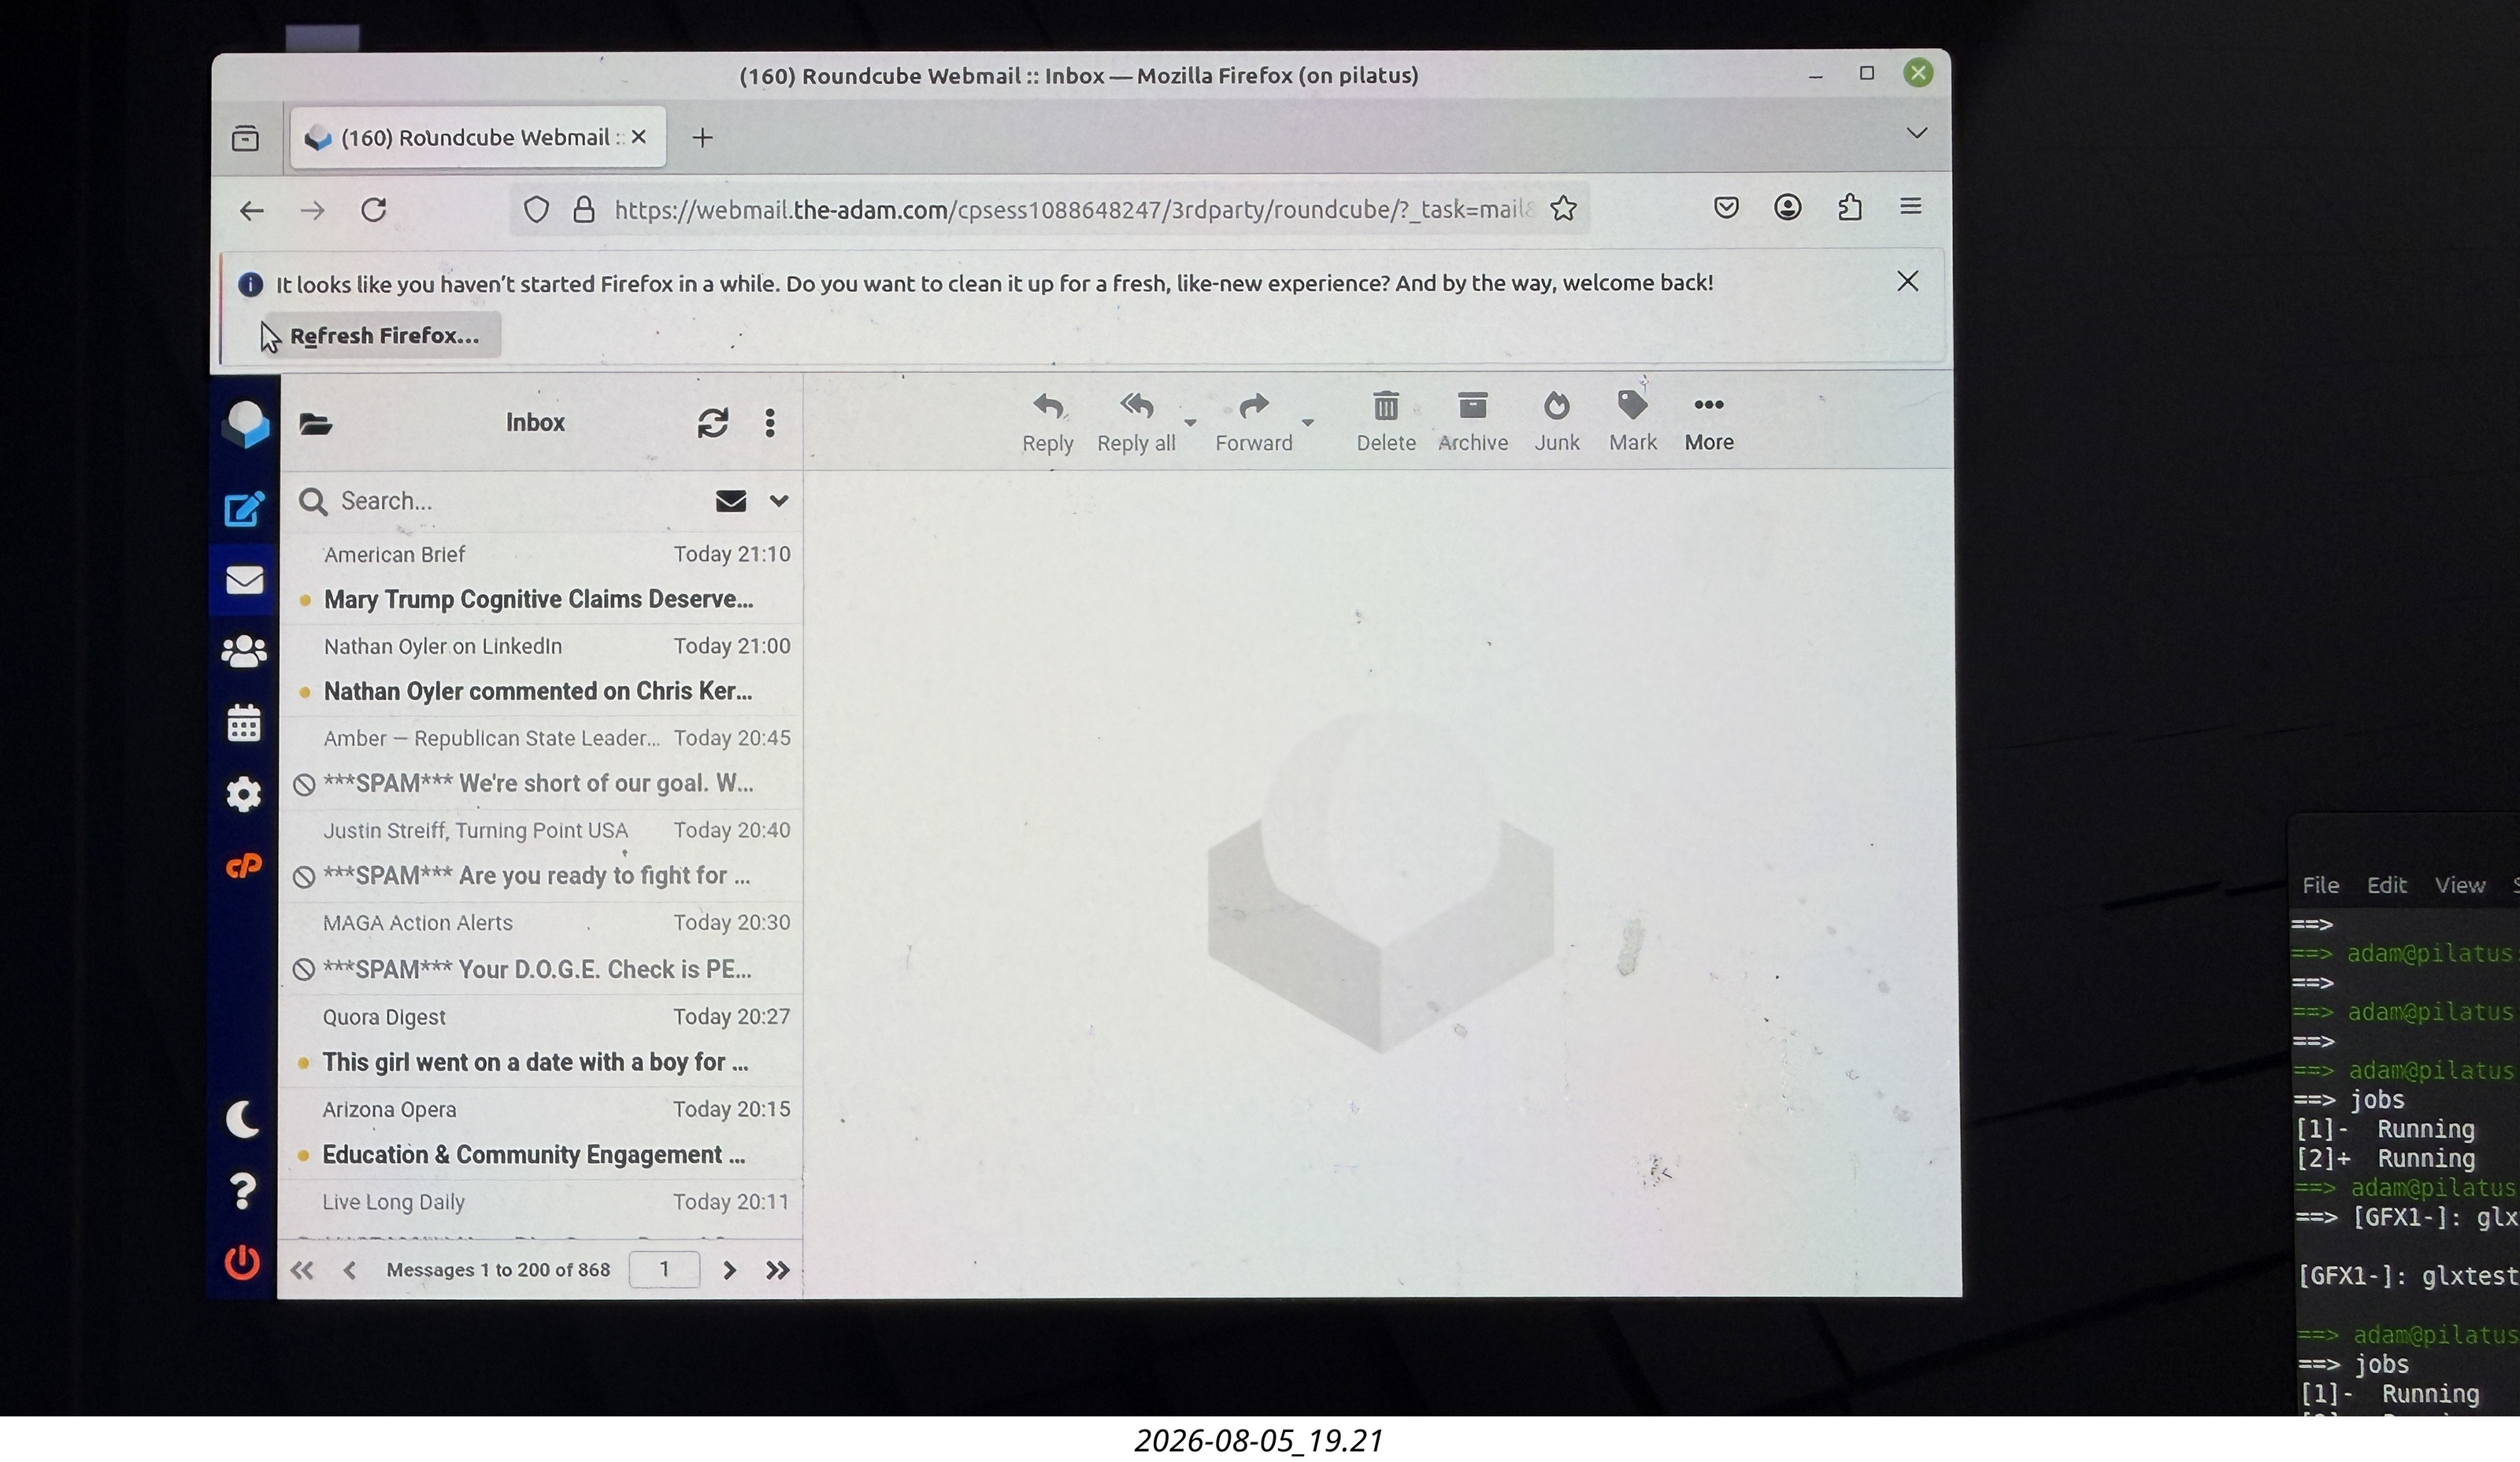Click the padlock site security icon

tap(584, 210)
